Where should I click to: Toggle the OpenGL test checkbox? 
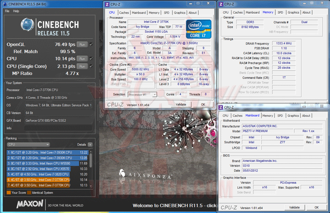point(91,44)
